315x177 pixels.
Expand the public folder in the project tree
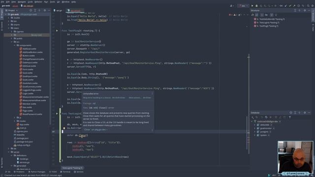(12, 38)
